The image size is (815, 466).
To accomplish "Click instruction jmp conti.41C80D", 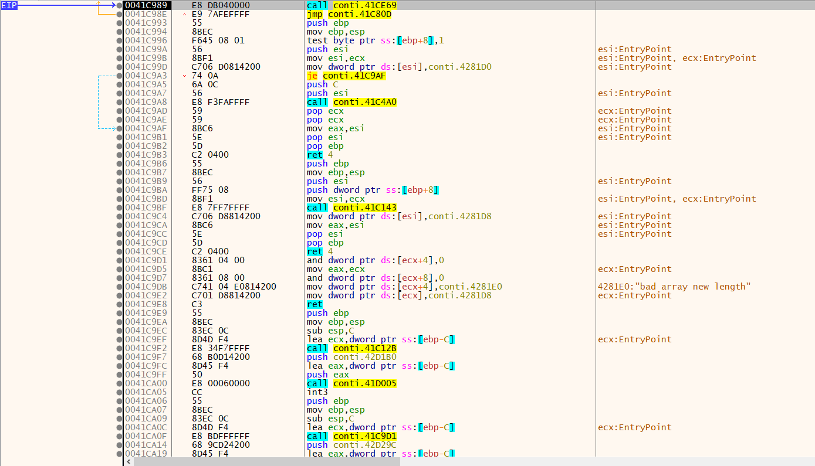I will click(349, 14).
